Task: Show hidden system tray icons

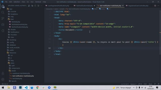Action: pos(134,87)
